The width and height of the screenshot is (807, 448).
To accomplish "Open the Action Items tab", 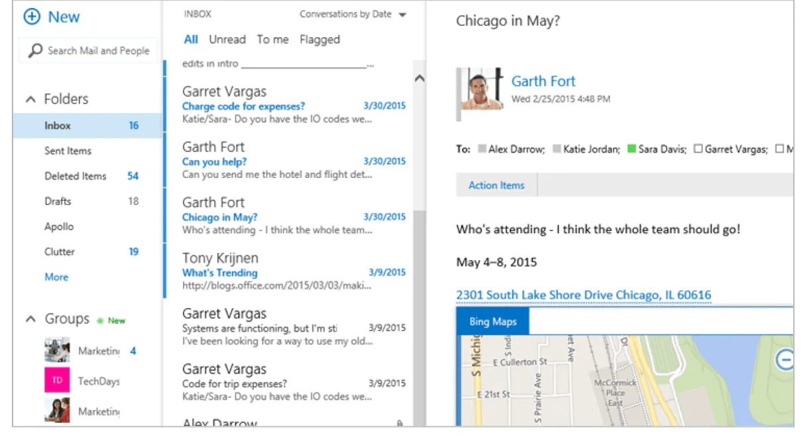I will coord(496,185).
